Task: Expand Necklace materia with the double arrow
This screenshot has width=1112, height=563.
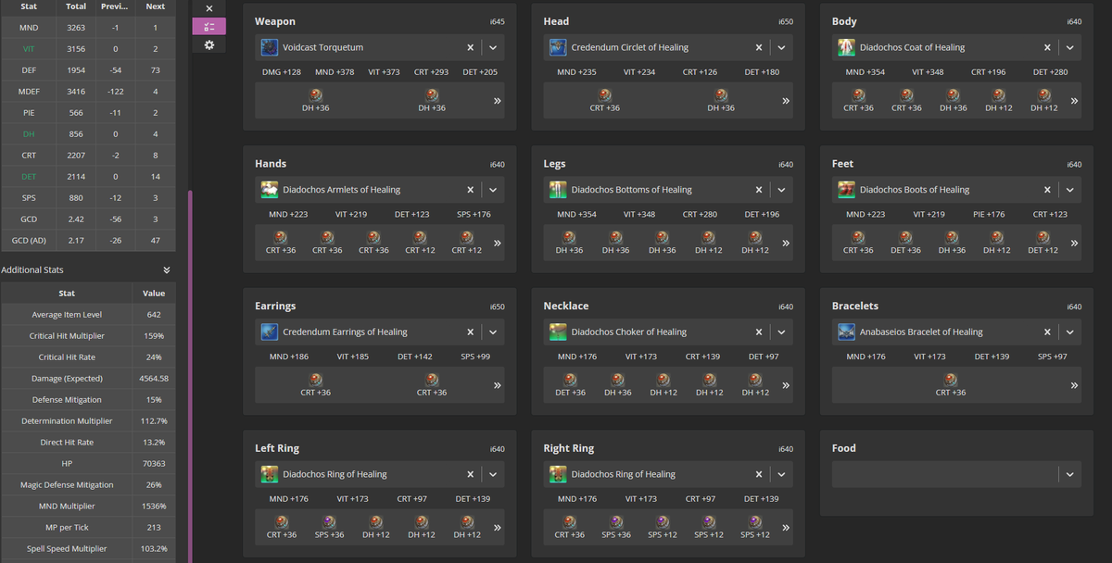Action: (x=786, y=385)
